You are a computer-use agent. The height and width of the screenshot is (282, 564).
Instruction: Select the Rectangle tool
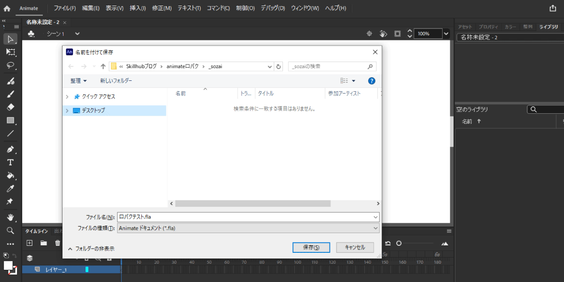10,120
